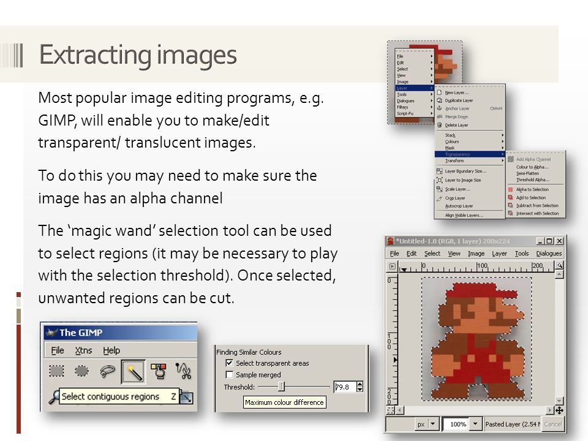Screen dimensions: 588x441
Task: Open the px unit dropdown in status bar
Action: (x=433, y=424)
